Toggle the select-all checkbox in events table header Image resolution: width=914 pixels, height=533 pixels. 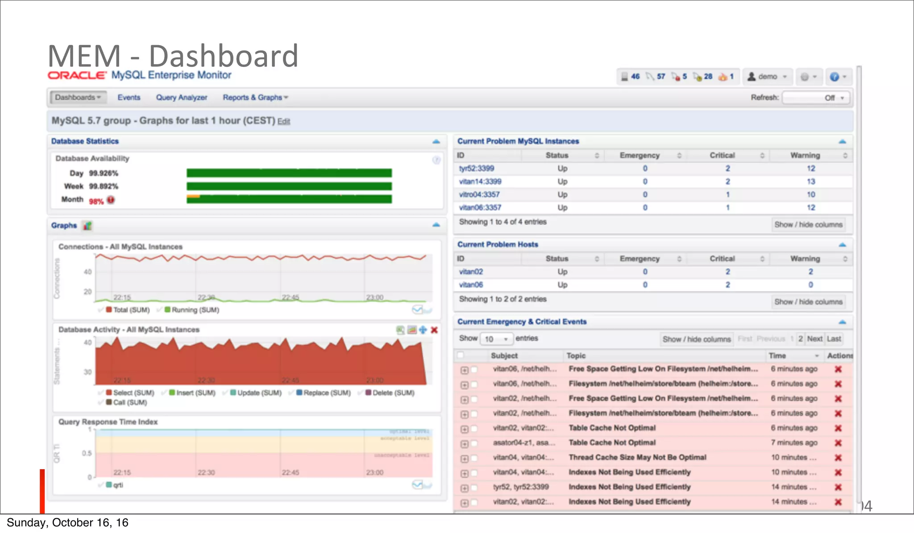point(460,355)
